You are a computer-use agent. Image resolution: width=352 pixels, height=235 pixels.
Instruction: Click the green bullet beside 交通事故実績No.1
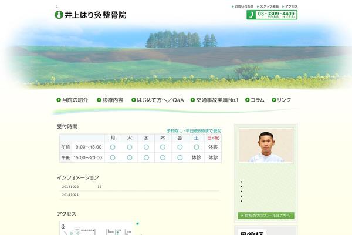(192, 100)
